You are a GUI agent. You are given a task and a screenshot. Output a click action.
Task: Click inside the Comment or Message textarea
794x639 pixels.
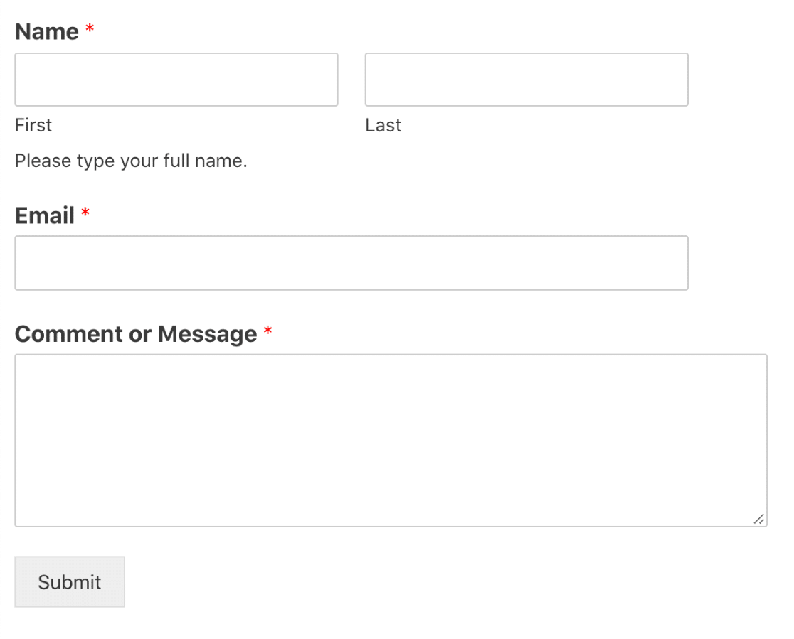coord(391,440)
